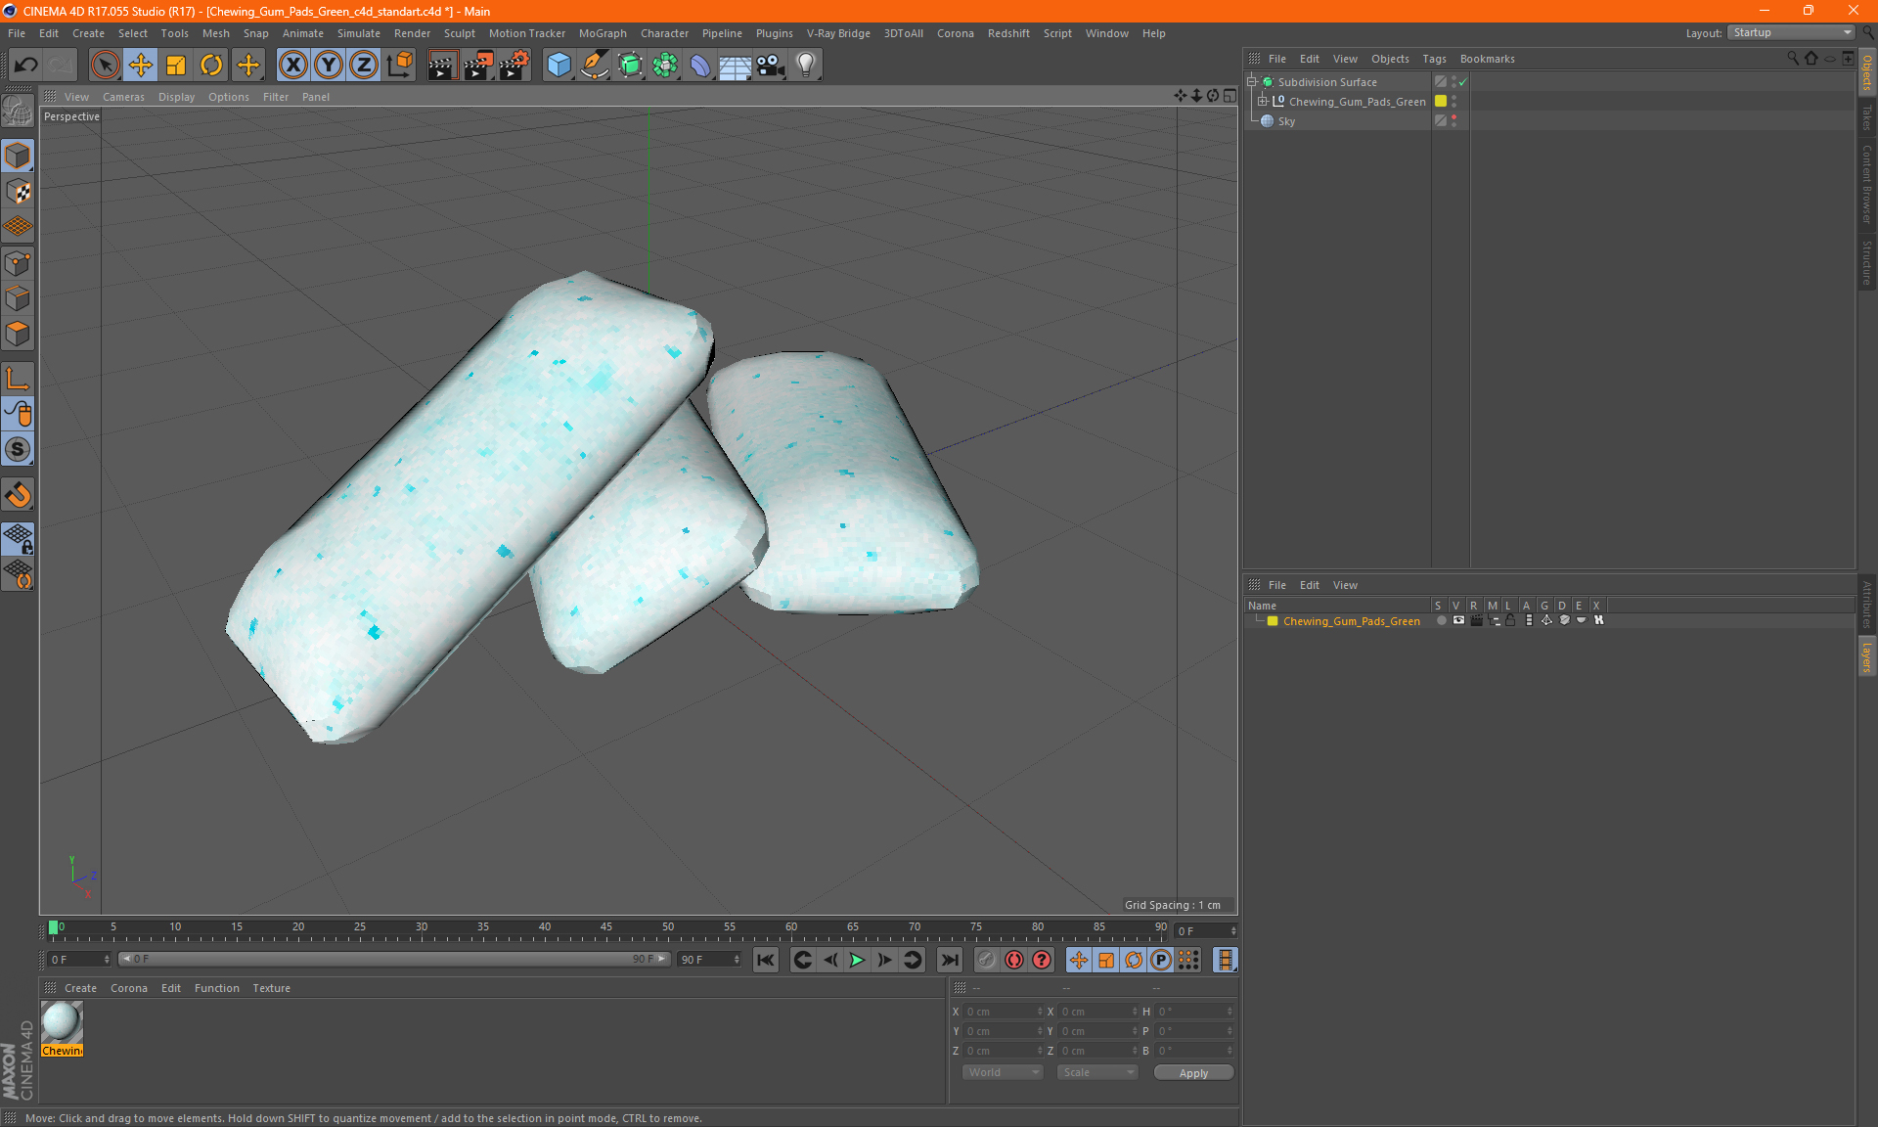Click the Apply button
The image size is (1878, 1127).
pos(1193,1073)
